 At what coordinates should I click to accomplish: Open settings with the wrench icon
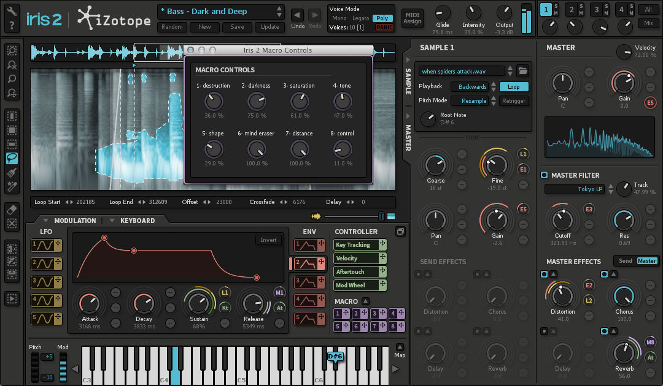point(12,11)
